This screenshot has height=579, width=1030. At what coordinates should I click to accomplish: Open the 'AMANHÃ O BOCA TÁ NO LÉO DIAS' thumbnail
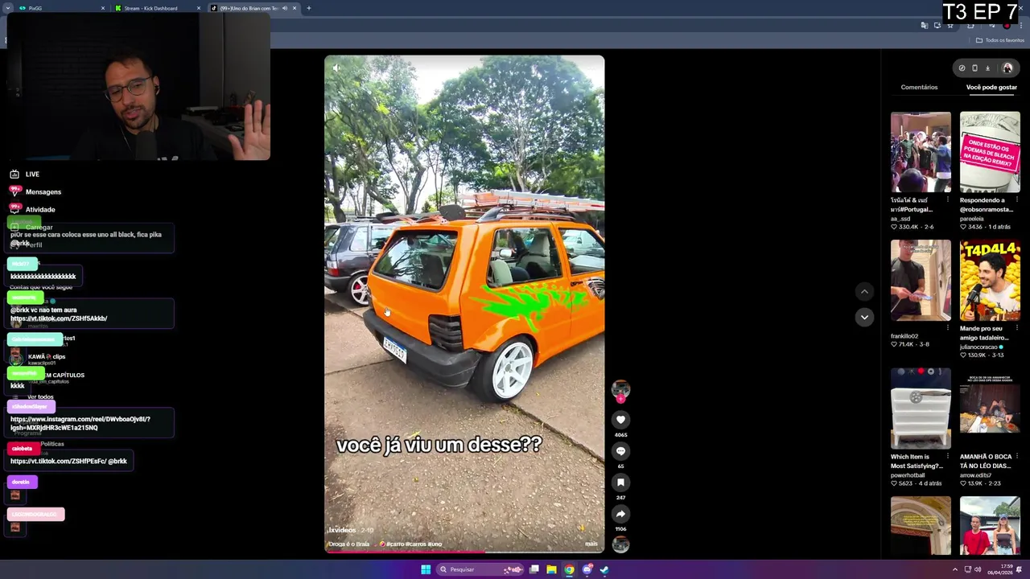pos(990,409)
